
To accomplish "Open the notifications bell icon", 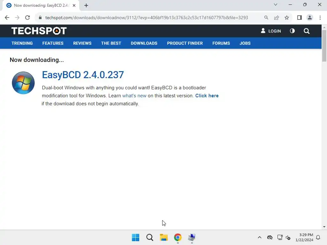I will [x=318, y=237].
